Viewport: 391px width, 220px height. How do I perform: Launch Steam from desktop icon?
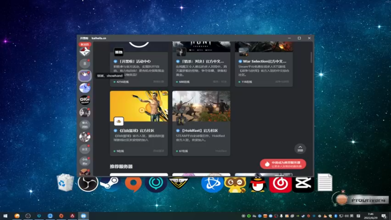(110, 184)
